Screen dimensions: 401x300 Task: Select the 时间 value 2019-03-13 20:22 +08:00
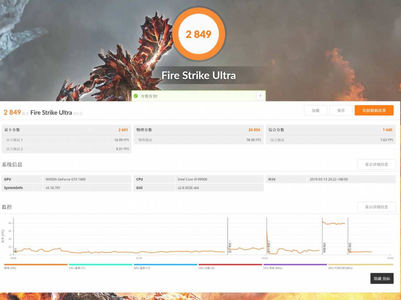pyautogui.click(x=329, y=179)
